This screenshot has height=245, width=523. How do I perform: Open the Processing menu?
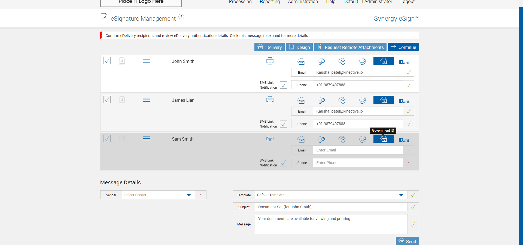point(240,2)
